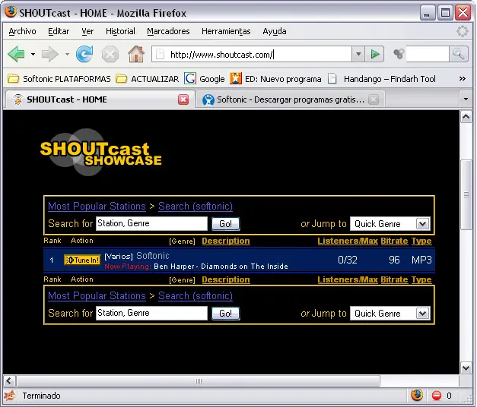Show the list of all tabs
The height and width of the screenshot is (407, 477).
click(465, 99)
